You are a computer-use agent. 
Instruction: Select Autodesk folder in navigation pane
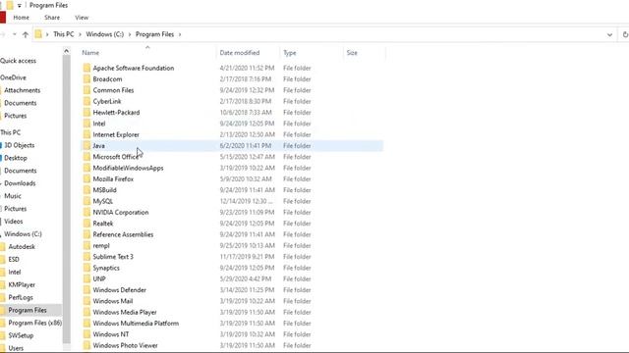(x=22, y=247)
